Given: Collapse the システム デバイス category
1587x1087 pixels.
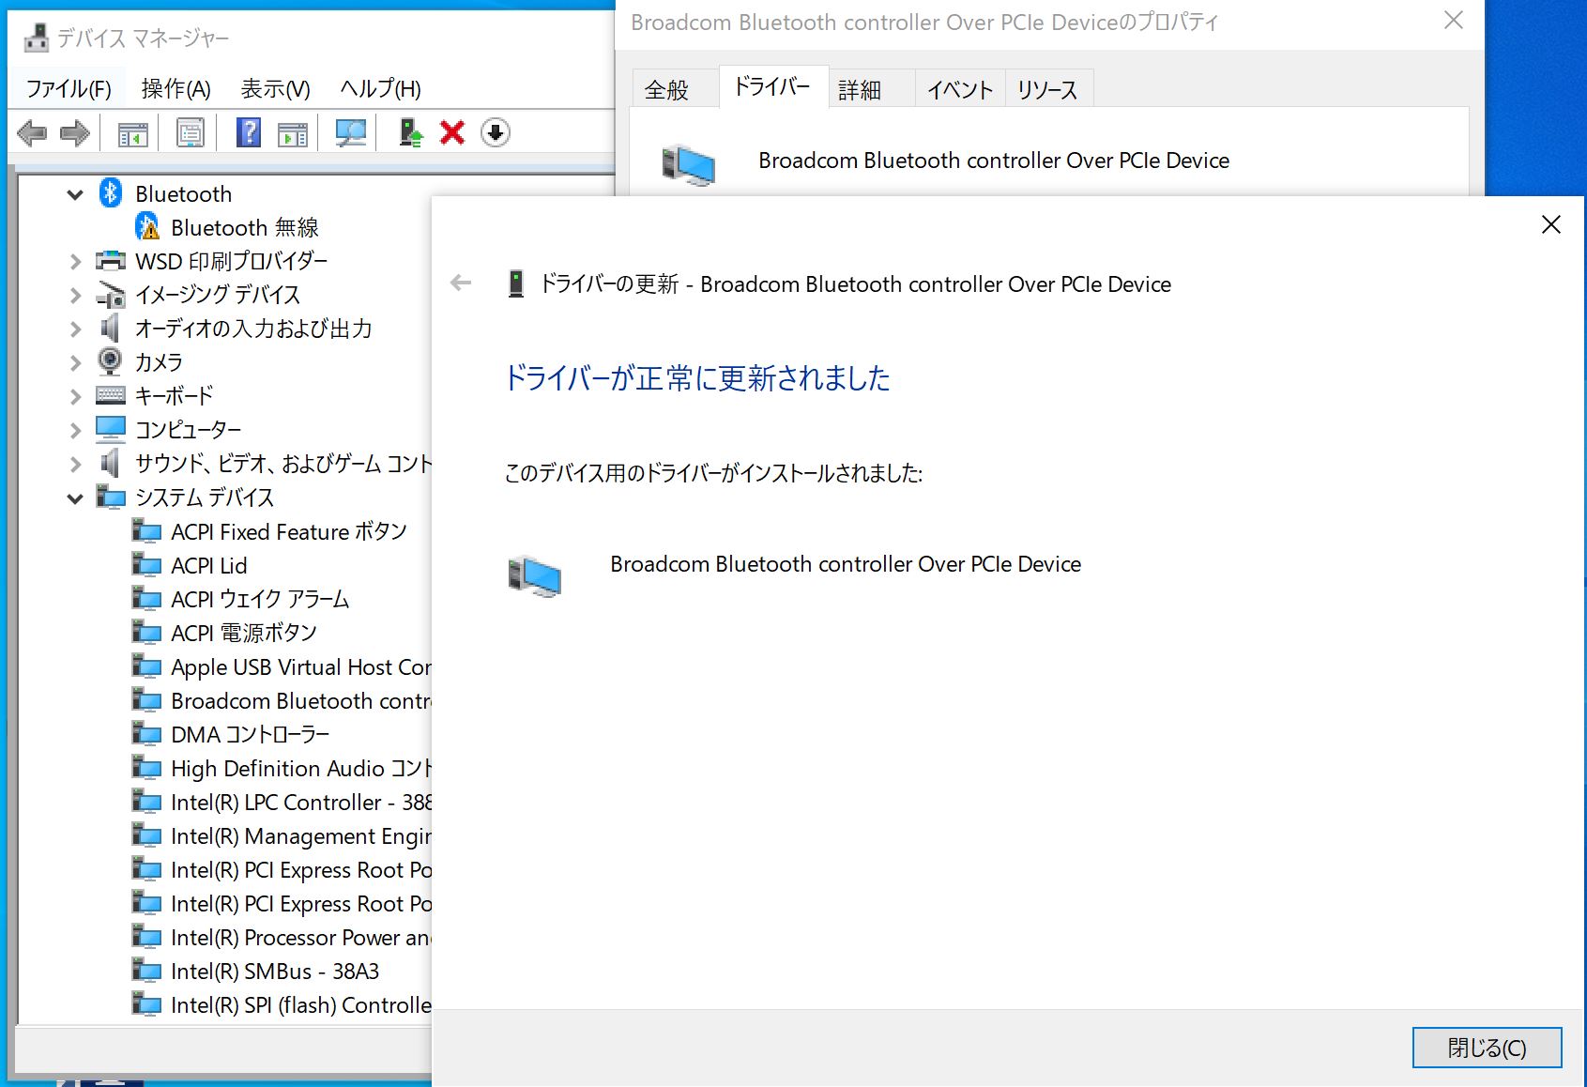Looking at the screenshot, I should pyautogui.click(x=75, y=498).
